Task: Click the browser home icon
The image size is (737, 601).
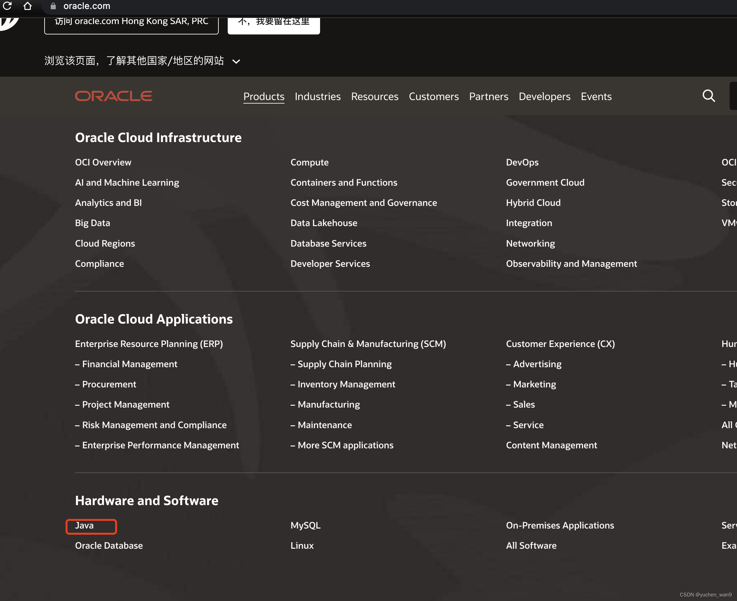Action: pos(28,5)
